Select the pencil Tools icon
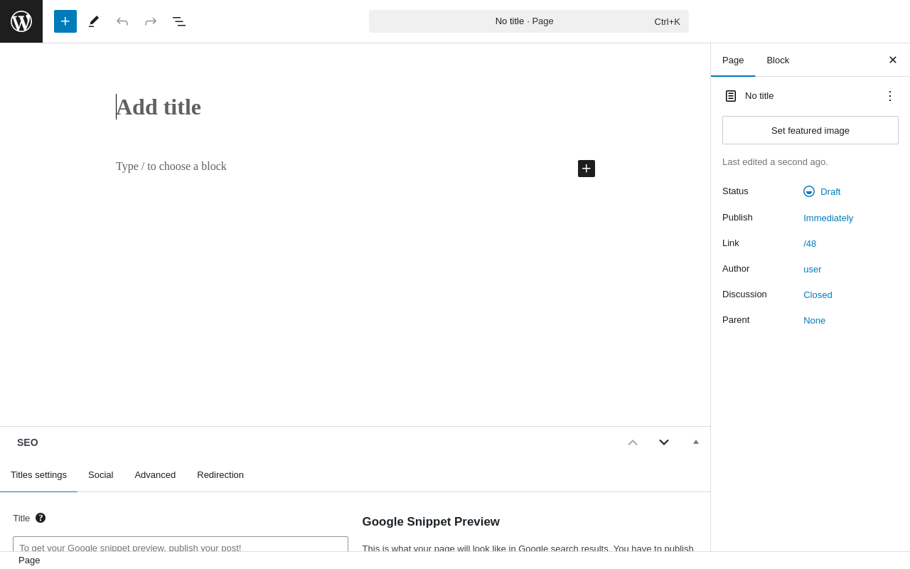This screenshot has width=910, height=569. coord(94,21)
